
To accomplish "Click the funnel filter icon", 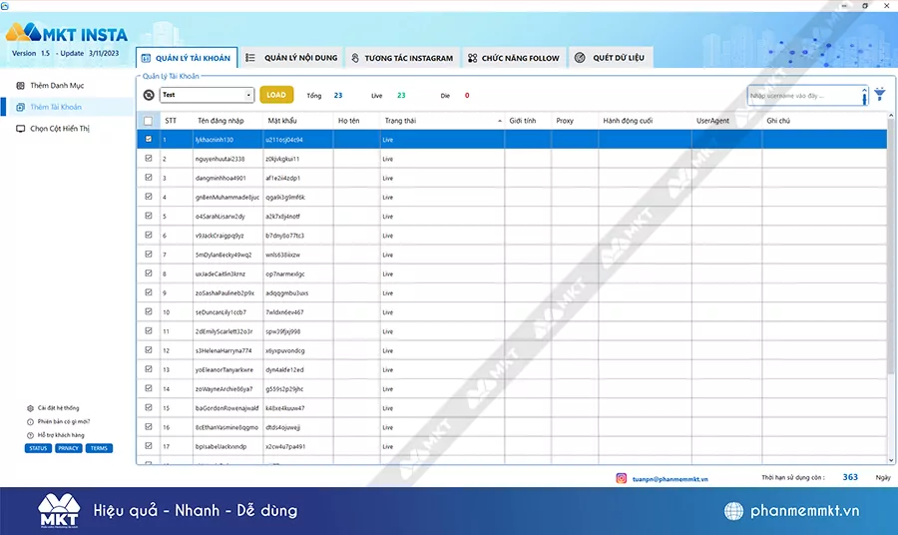I will tap(879, 95).
